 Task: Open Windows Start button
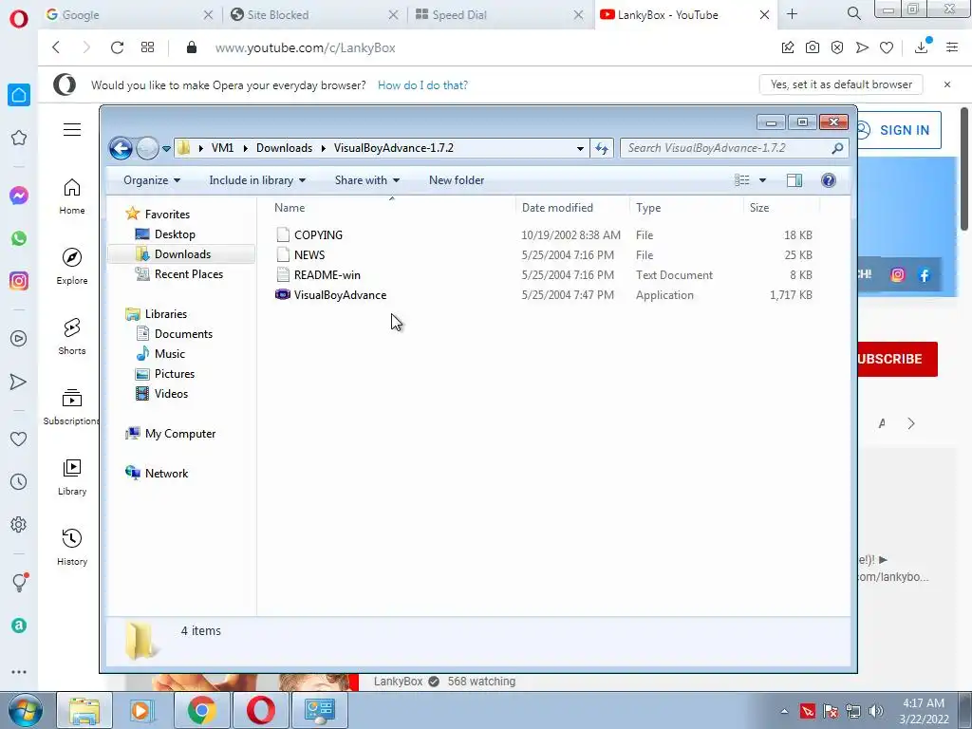tap(25, 710)
